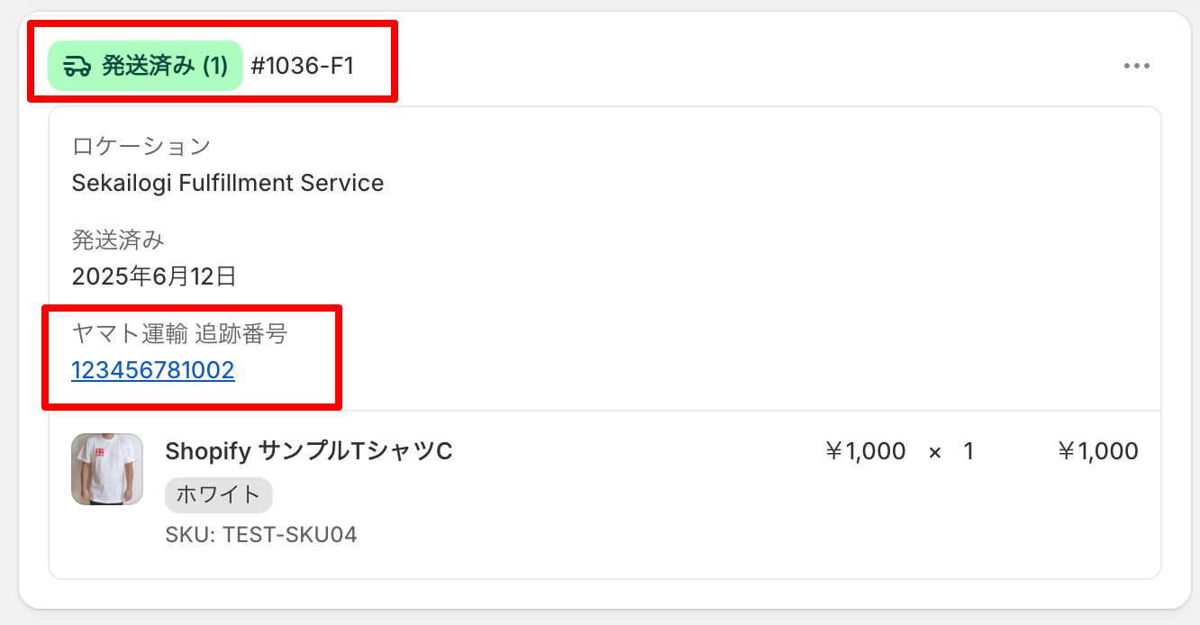Open the three-dot more actions menu
Image resolution: width=1200 pixels, height=625 pixels.
pyautogui.click(x=1136, y=66)
